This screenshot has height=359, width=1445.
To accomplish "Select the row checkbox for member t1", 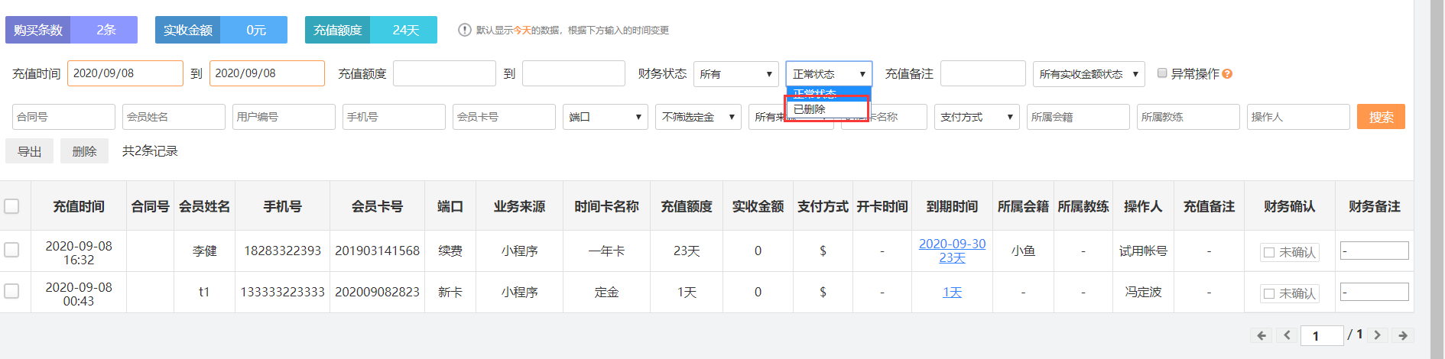I will click(x=12, y=291).
